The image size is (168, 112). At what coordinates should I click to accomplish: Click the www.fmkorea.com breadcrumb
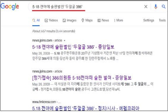pos(46,102)
